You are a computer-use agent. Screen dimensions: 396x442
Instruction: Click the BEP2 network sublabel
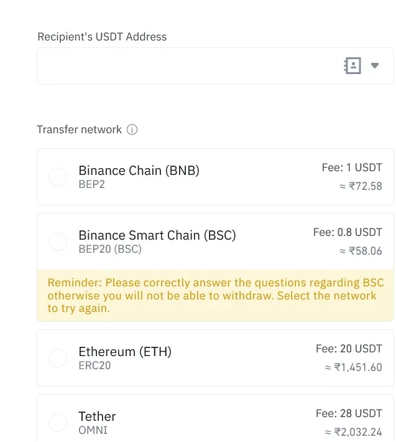92,184
